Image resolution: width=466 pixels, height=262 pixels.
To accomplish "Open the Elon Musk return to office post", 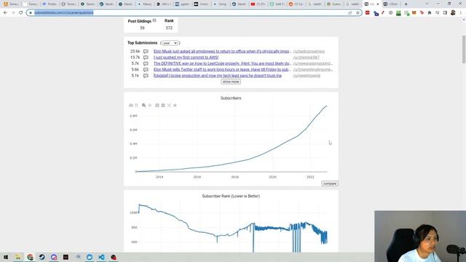I will point(222,52).
